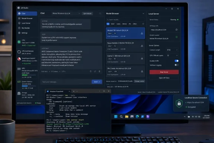Open API Docs
Screen dimensions: 214x143
click(x=164, y=78)
